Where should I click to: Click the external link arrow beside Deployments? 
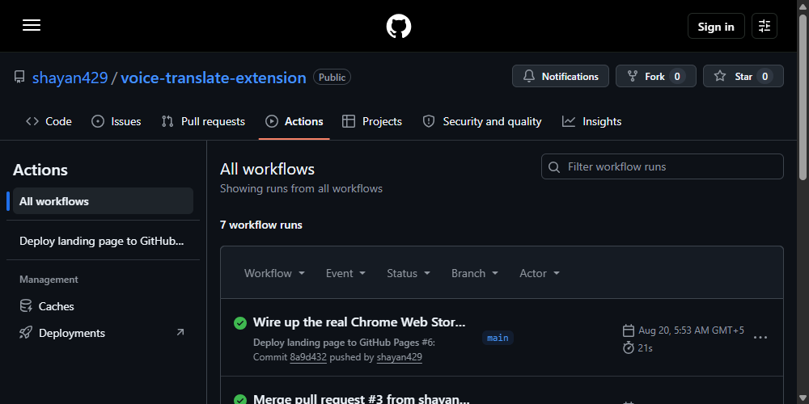[x=180, y=332]
